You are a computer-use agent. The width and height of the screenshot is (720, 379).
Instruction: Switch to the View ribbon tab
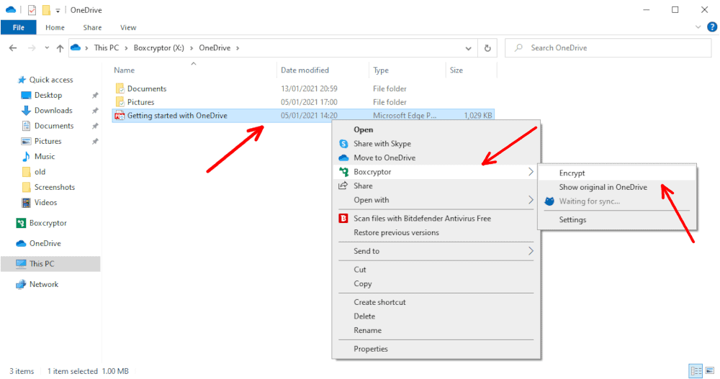pyautogui.click(x=128, y=27)
